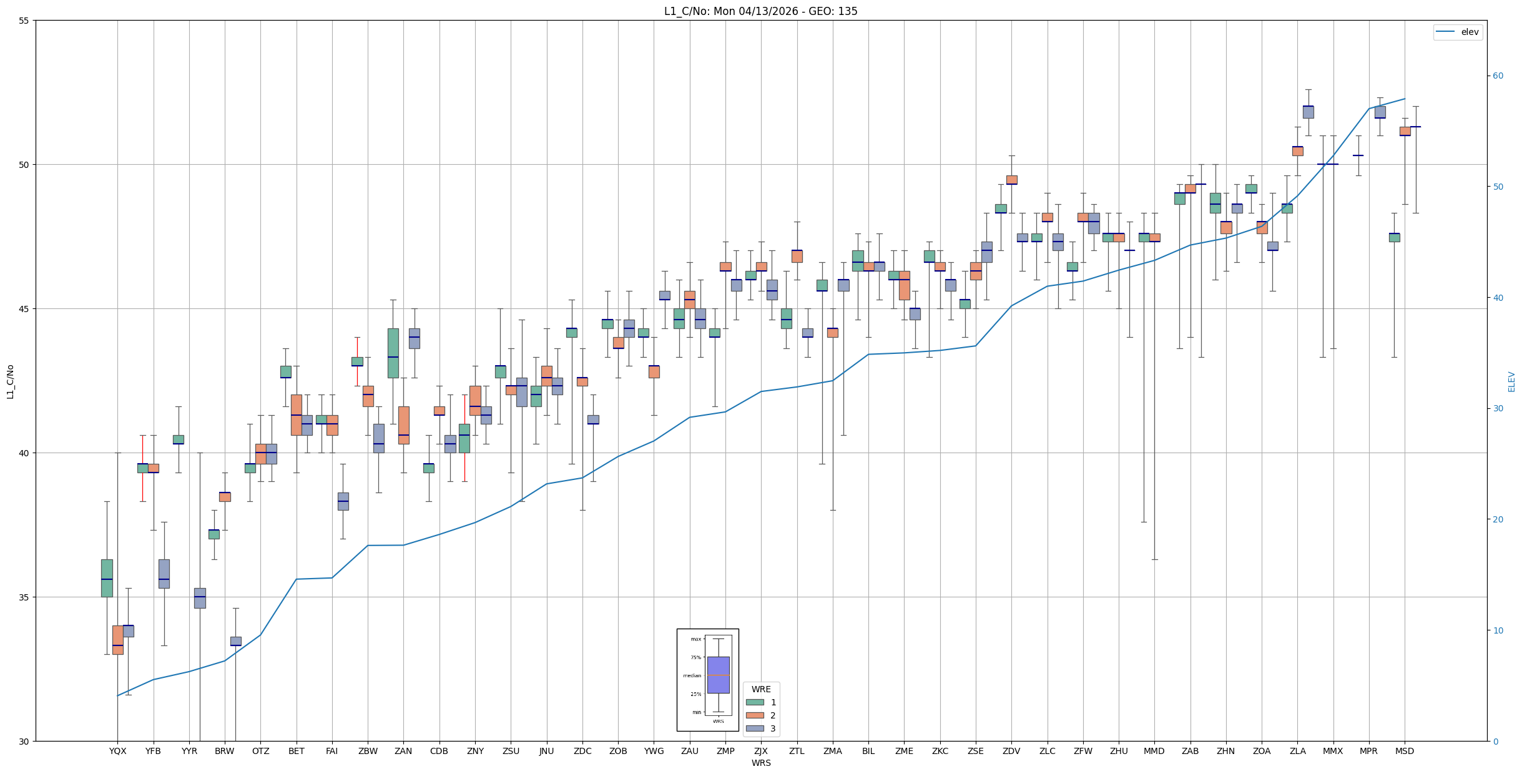Click the WRE legend title
Viewport: 1522px width, 774px height.
click(x=761, y=689)
